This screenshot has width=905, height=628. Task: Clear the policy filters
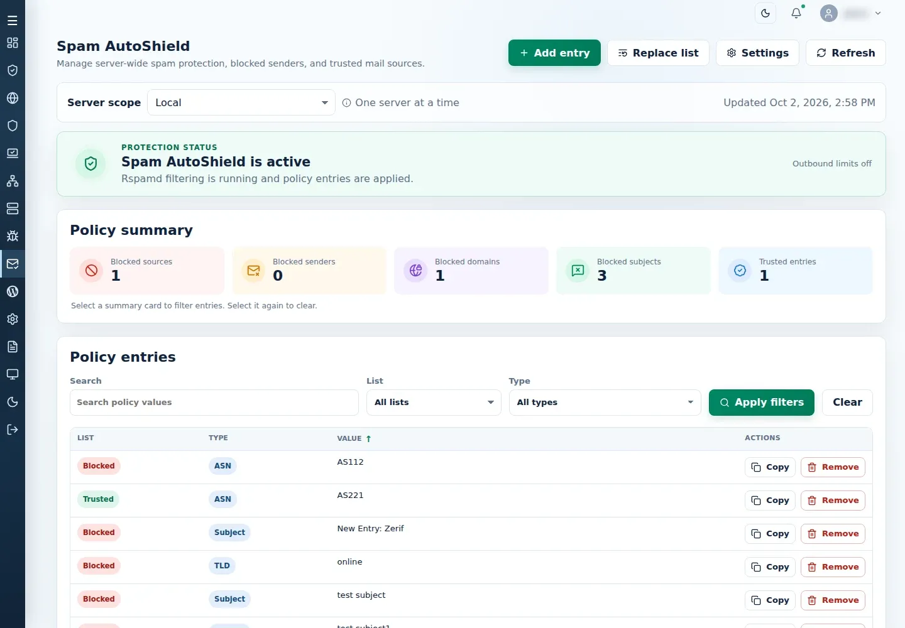pyautogui.click(x=847, y=403)
